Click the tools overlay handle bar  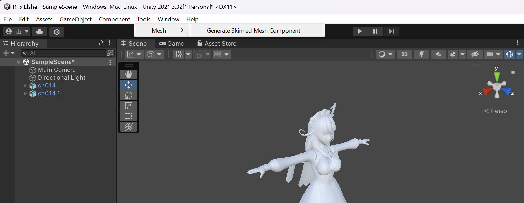pos(129,65)
